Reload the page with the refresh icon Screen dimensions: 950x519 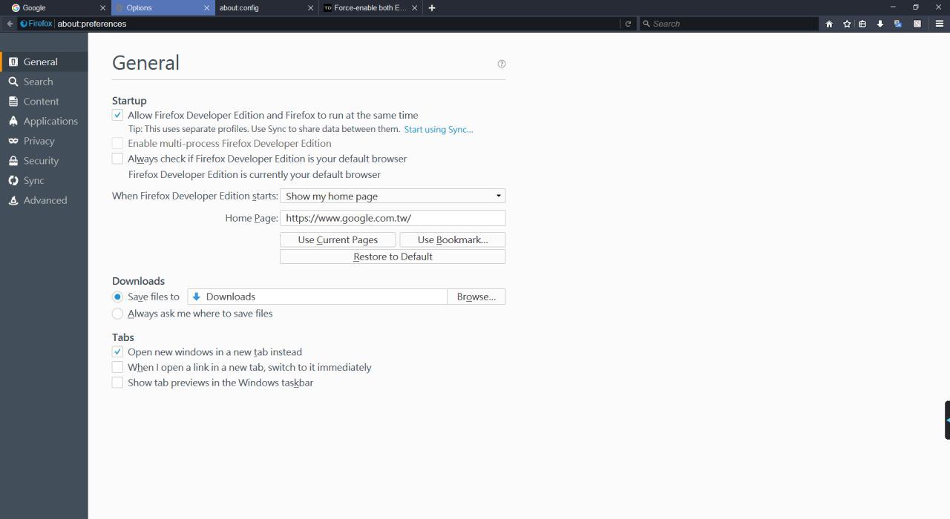[x=628, y=24]
